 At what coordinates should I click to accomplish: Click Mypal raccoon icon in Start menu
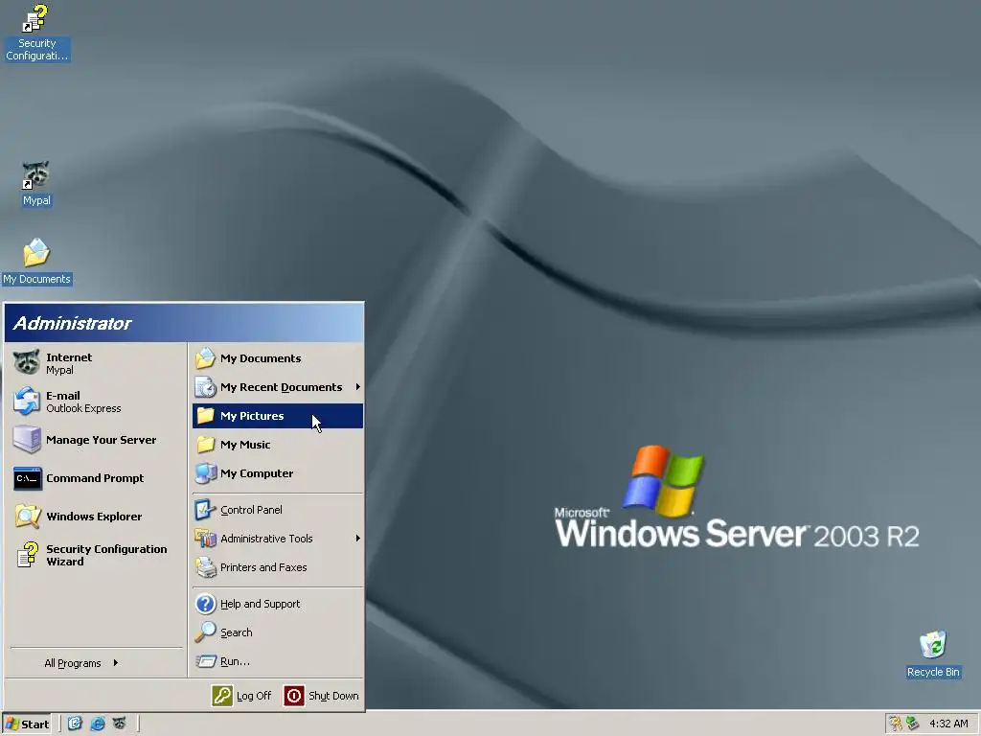point(27,362)
